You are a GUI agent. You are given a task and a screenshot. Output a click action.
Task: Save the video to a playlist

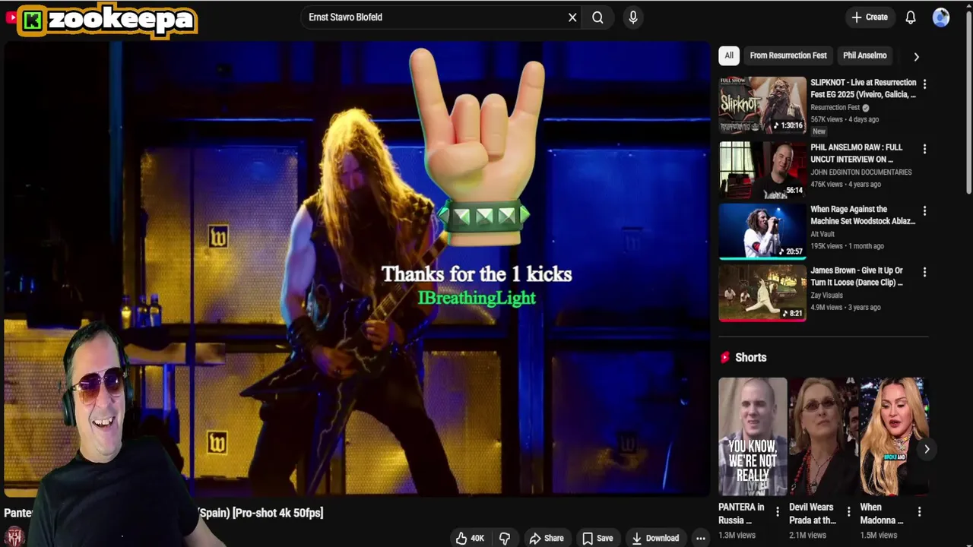tap(597, 538)
